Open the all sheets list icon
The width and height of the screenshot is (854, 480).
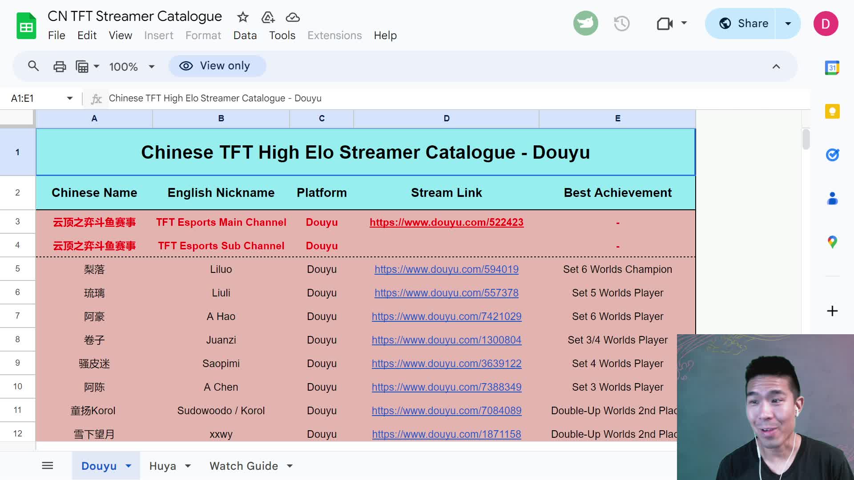pos(47,465)
